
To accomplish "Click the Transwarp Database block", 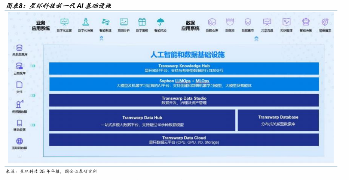I will 278,120.
